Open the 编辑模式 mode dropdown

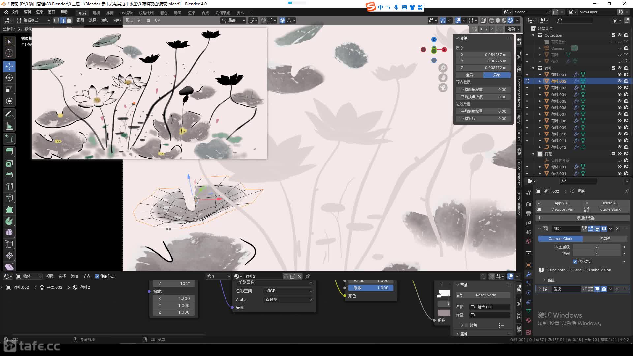click(x=34, y=20)
